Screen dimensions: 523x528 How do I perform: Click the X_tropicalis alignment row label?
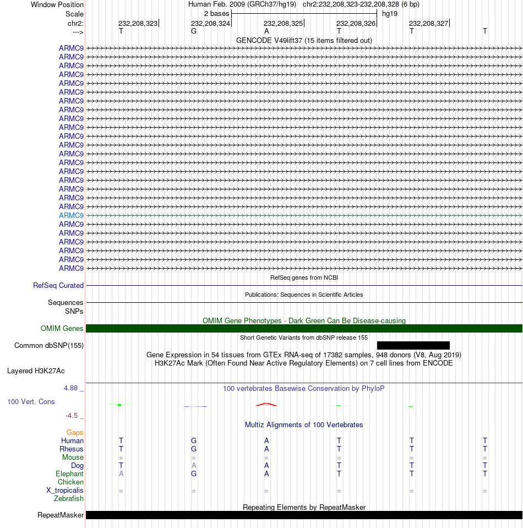click(x=64, y=490)
